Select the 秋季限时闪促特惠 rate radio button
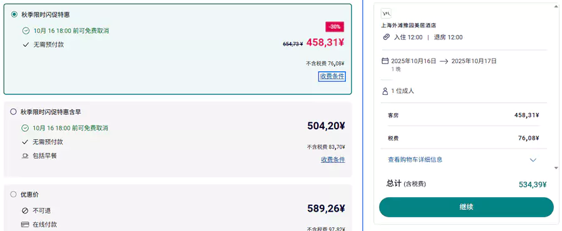 click(x=14, y=15)
